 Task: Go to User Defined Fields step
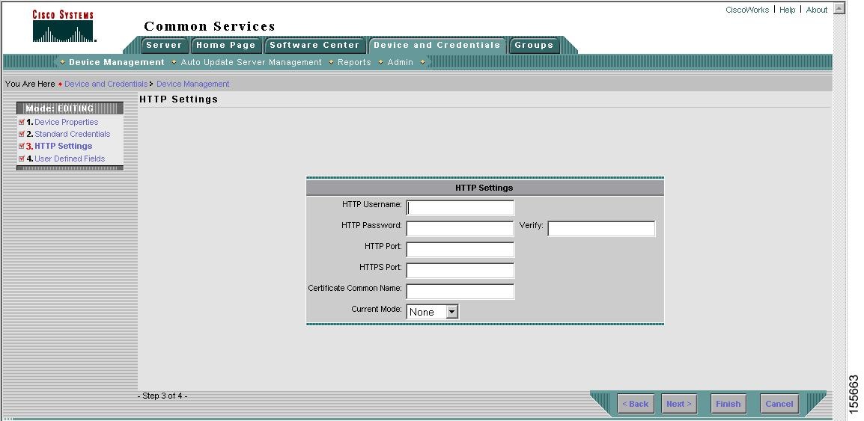[70, 159]
